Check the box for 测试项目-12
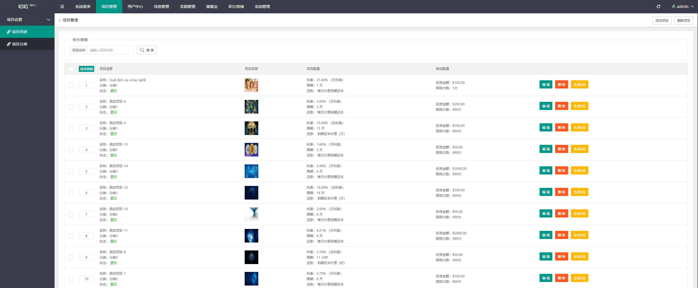The height and width of the screenshot is (288, 698). pos(71,193)
